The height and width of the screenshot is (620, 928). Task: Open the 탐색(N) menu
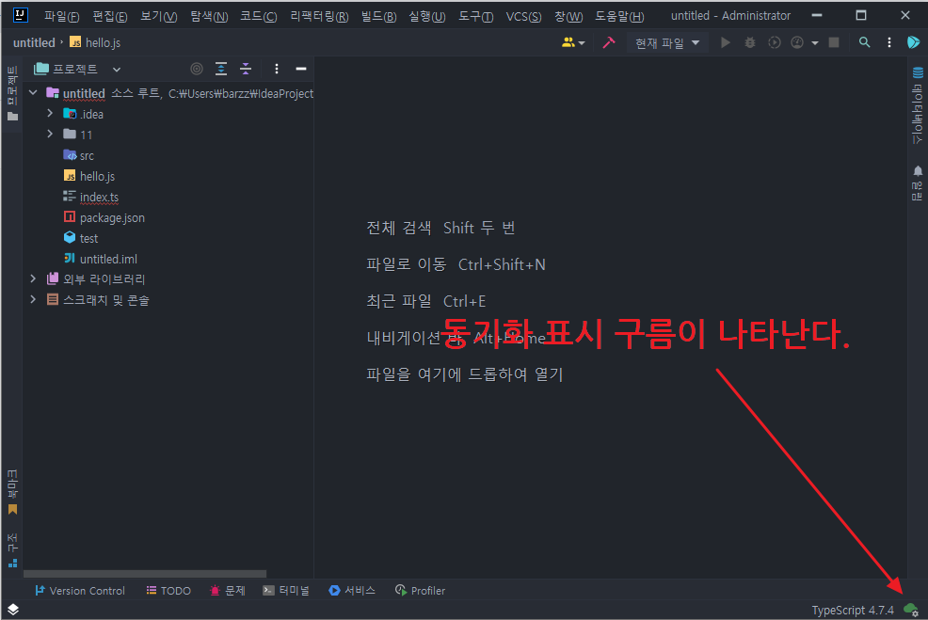[x=209, y=16]
